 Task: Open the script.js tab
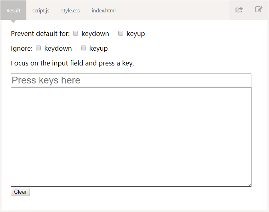(41, 10)
